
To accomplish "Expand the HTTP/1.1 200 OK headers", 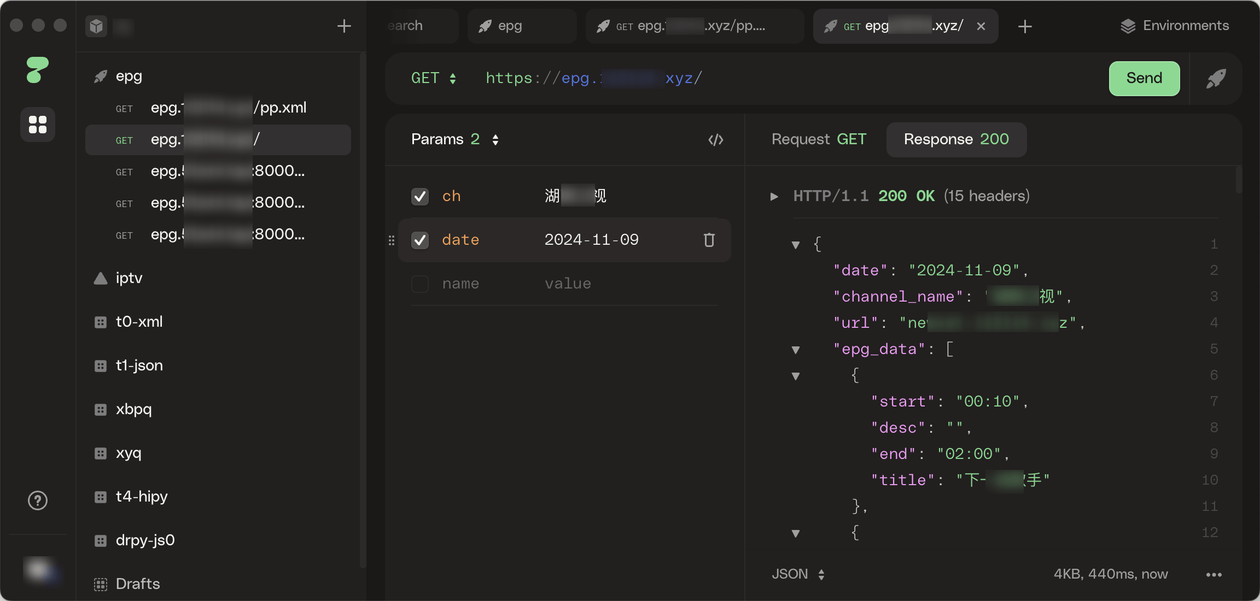I will (774, 196).
